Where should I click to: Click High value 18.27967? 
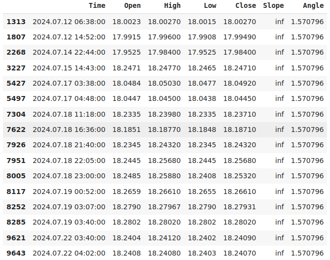click(x=164, y=207)
